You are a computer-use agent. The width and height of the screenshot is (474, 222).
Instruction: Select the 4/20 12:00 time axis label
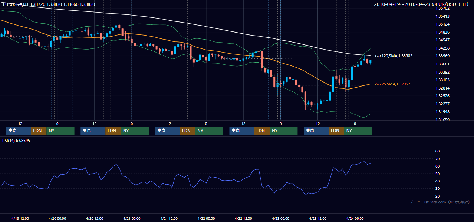pyautogui.click(x=95, y=219)
